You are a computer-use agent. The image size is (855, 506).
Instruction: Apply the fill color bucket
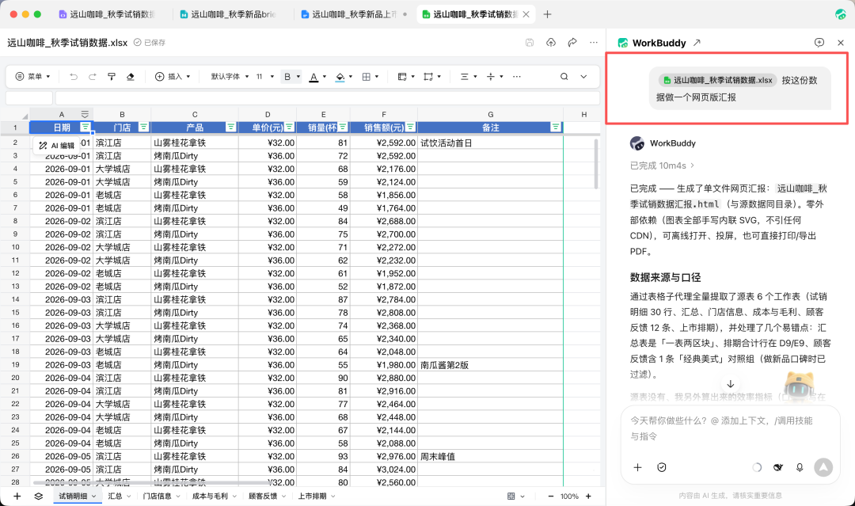340,77
